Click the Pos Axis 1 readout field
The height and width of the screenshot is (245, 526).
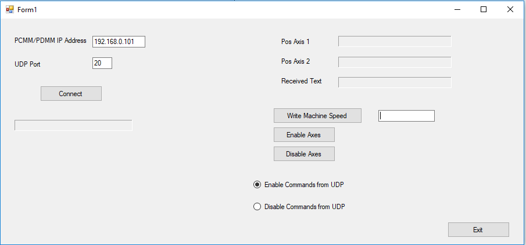click(395, 42)
